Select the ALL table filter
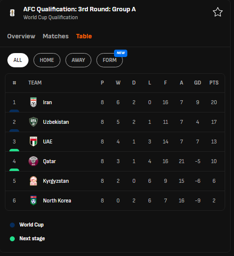 pyautogui.click(x=18, y=60)
